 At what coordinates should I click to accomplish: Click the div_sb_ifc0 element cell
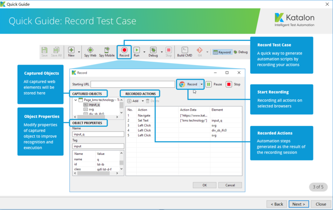pyautogui.click(x=219, y=130)
